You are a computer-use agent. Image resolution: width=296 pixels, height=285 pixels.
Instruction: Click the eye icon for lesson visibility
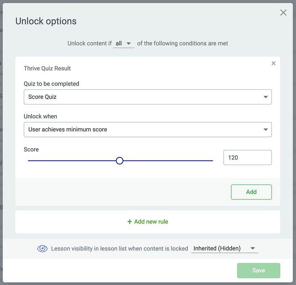pyautogui.click(x=42, y=248)
